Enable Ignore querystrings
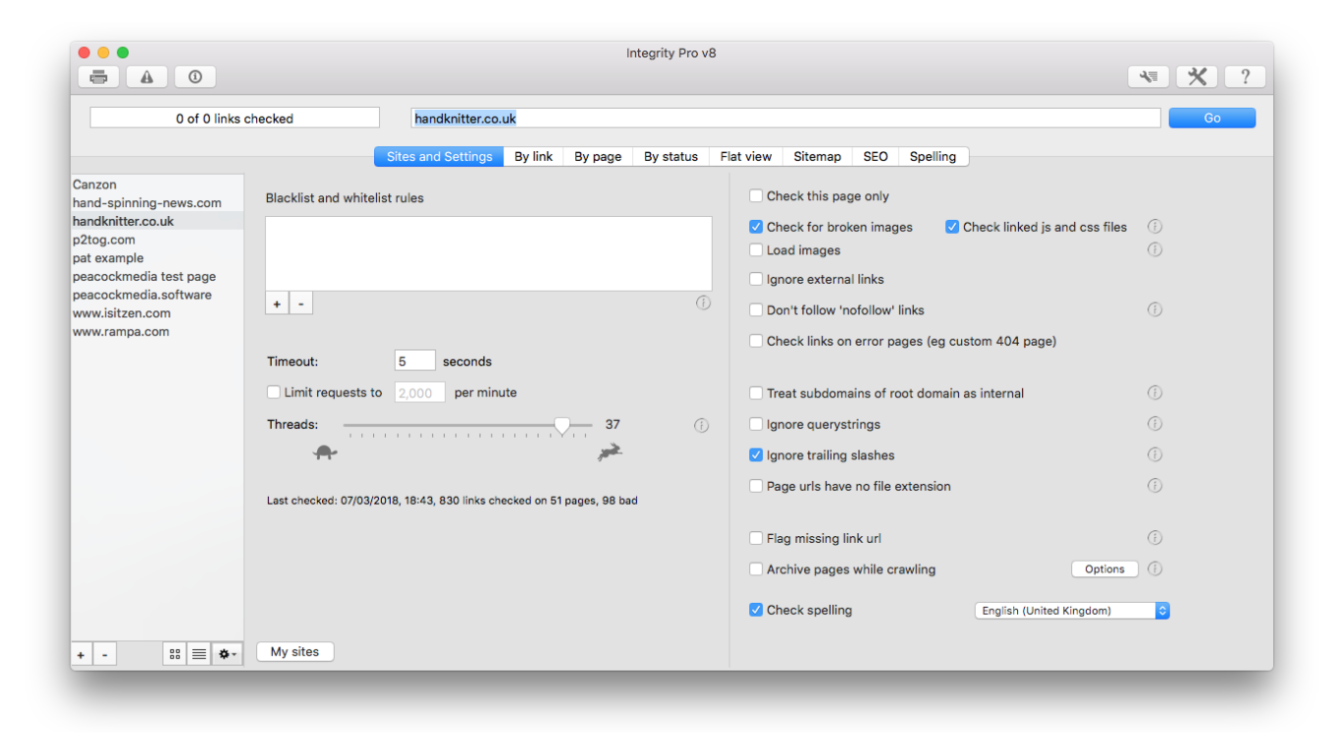 pyautogui.click(x=756, y=425)
